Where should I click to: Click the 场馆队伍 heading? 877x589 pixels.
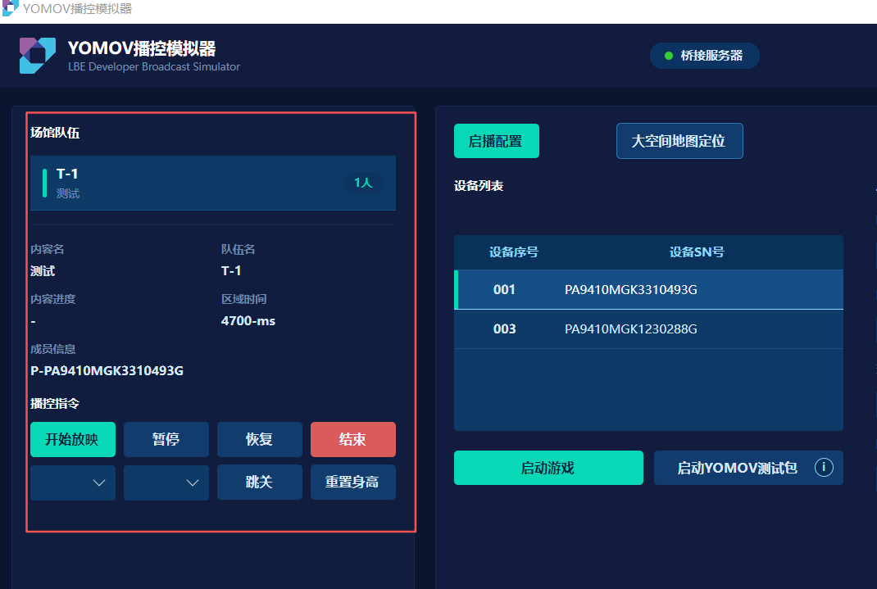(55, 133)
